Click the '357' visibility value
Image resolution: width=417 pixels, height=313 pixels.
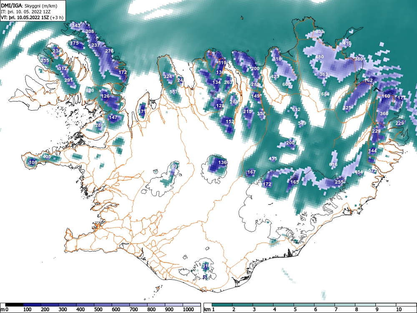click(261, 114)
